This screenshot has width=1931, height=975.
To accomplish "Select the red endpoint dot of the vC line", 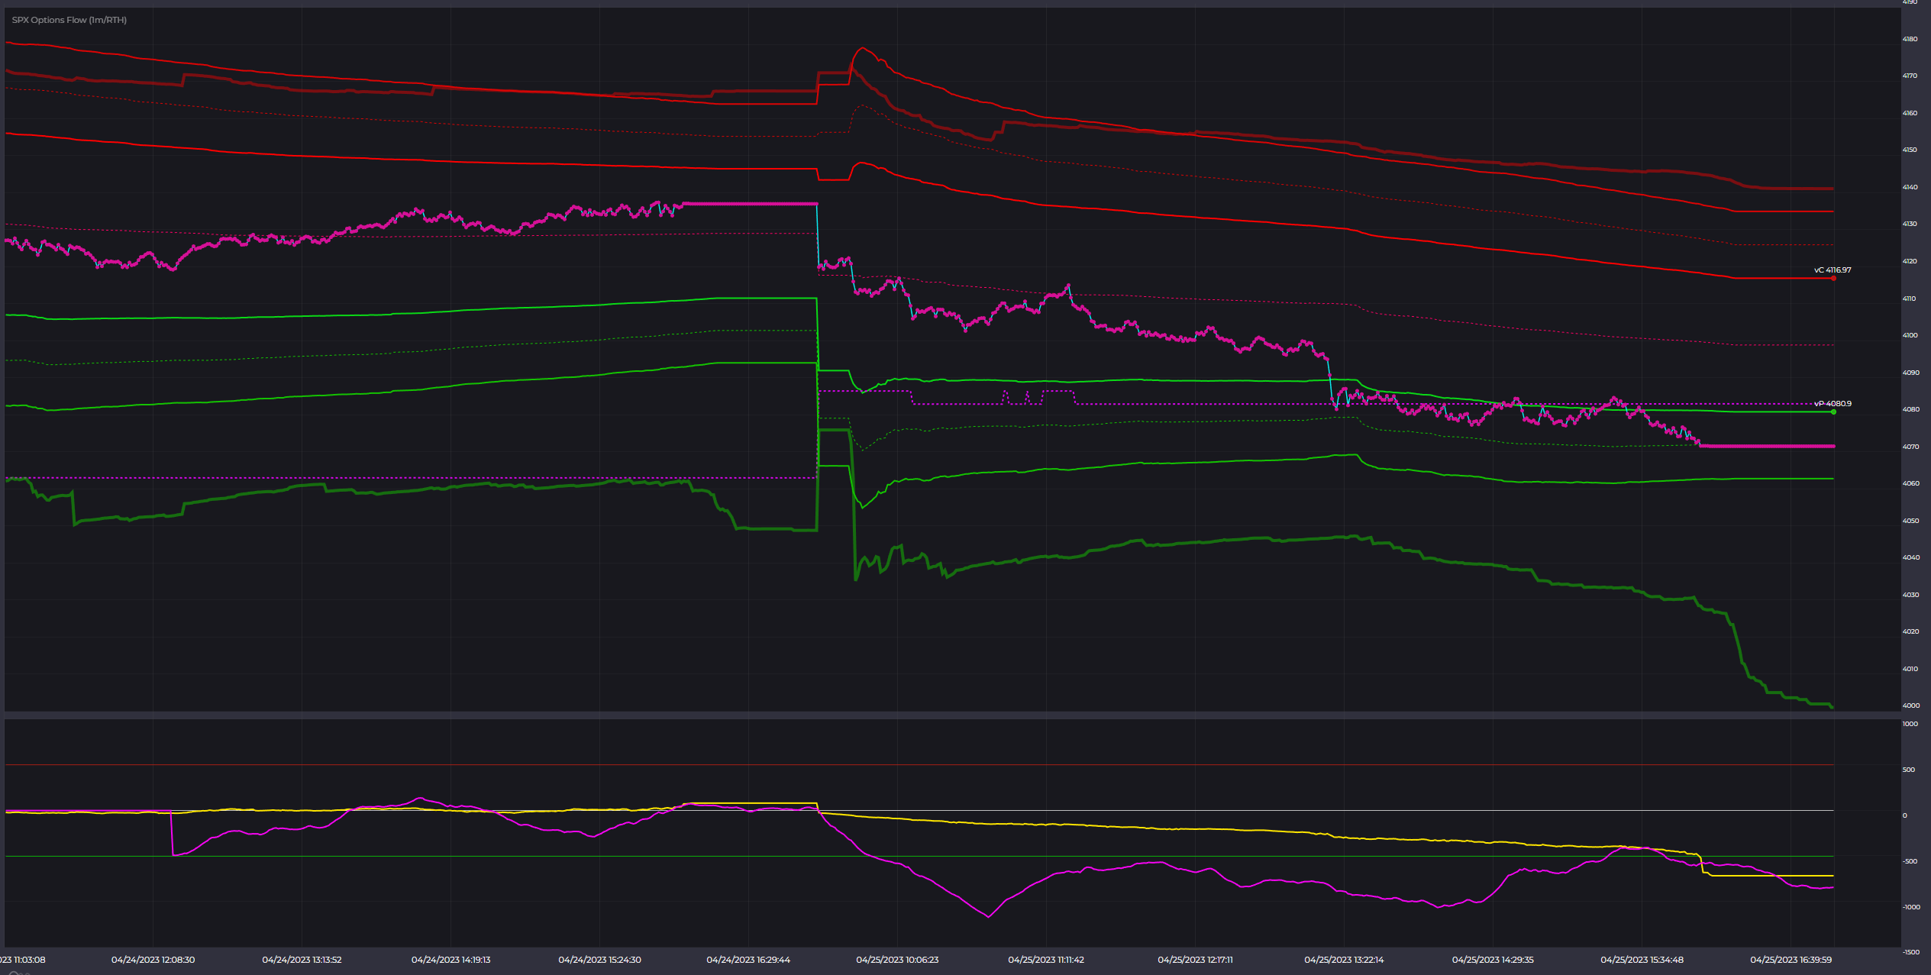I will click(x=1833, y=278).
